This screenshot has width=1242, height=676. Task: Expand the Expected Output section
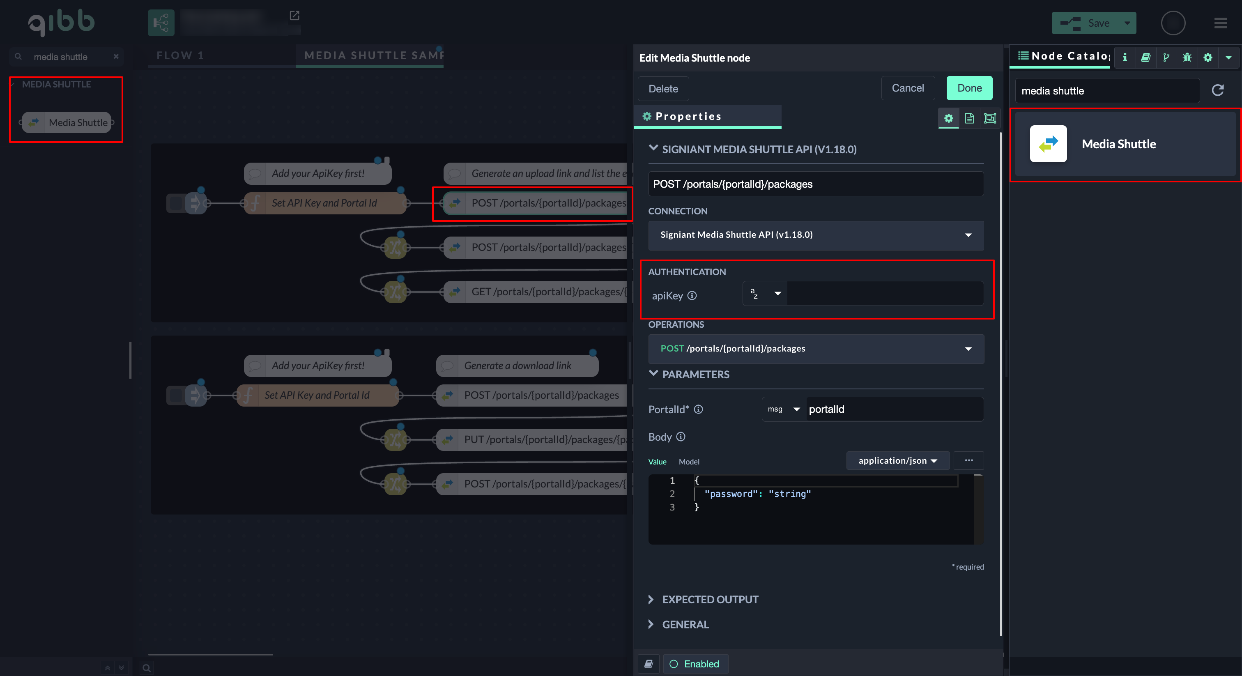coord(709,599)
